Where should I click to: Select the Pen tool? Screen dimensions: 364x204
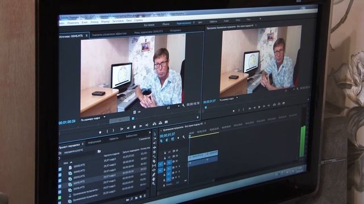(x=154, y=175)
